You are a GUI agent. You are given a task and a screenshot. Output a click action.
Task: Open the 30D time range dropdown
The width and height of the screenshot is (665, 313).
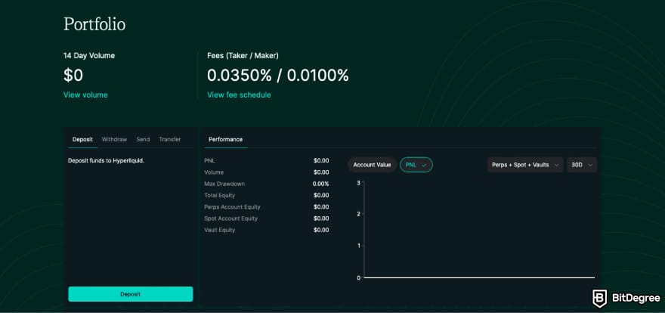tap(582, 165)
